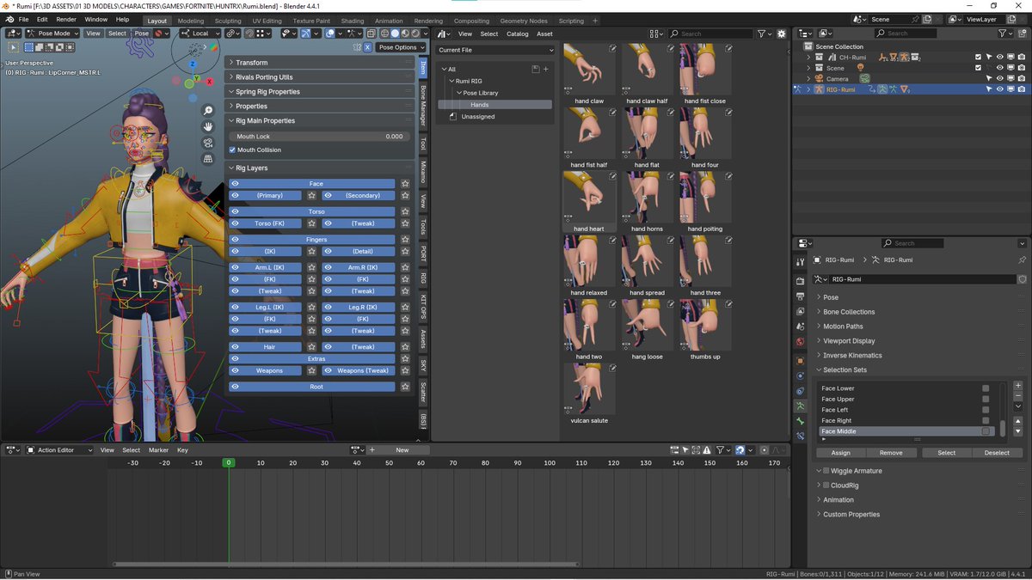This screenshot has width=1032, height=580.
Task: Open the Bone Manager sidebar tab
Action: (x=423, y=106)
